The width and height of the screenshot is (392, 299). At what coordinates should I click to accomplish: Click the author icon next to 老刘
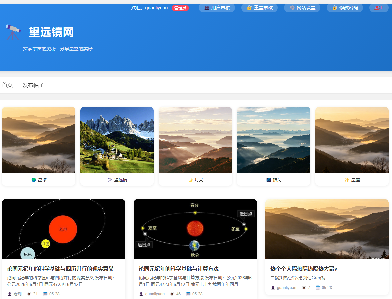(x=9, y=294)
